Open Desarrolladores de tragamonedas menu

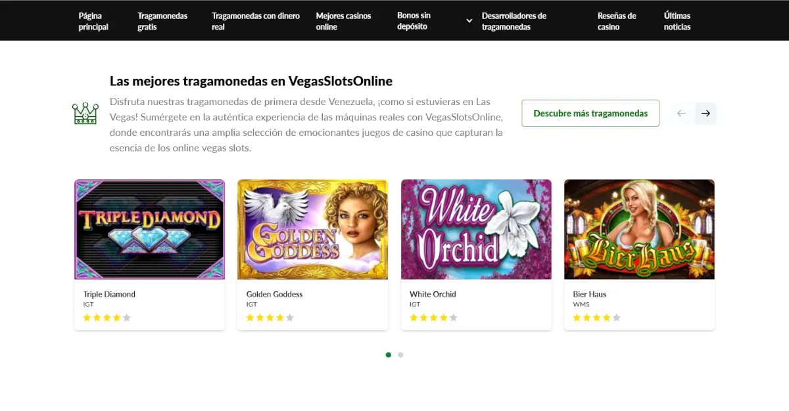point(514,21)
